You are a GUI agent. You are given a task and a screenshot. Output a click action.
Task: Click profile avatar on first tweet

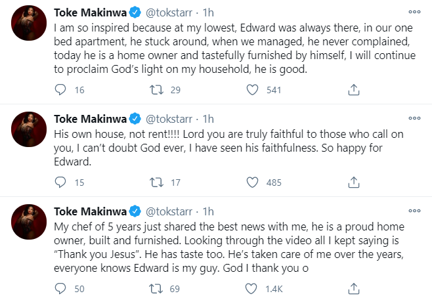point(28,24)
